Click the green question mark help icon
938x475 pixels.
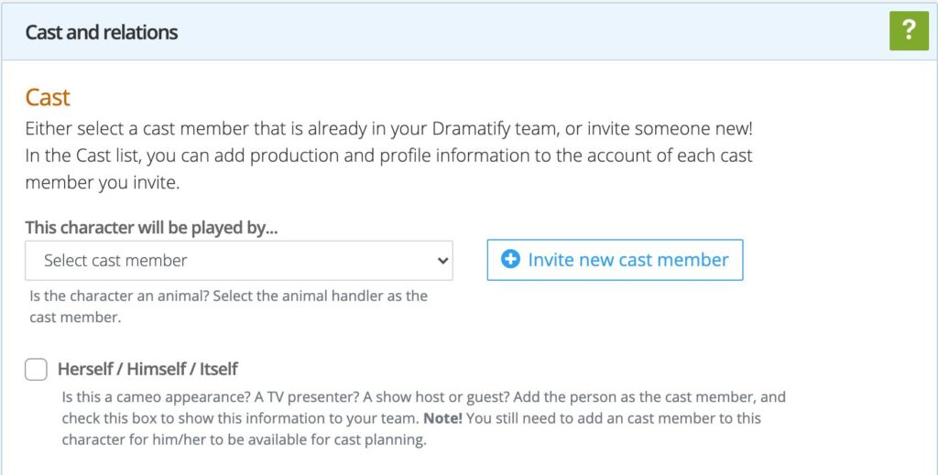[x=909, y=31]
